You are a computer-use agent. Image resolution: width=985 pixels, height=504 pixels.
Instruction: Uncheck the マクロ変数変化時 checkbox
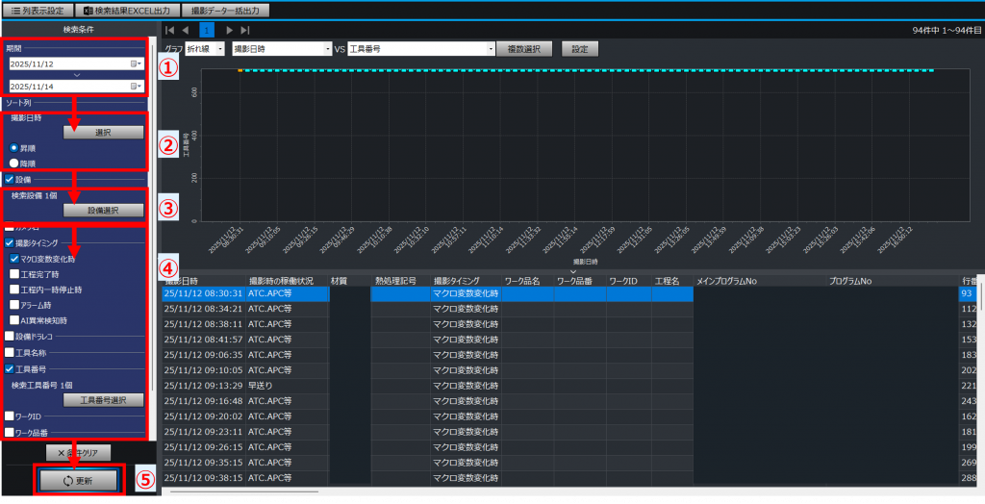[14, 259]
